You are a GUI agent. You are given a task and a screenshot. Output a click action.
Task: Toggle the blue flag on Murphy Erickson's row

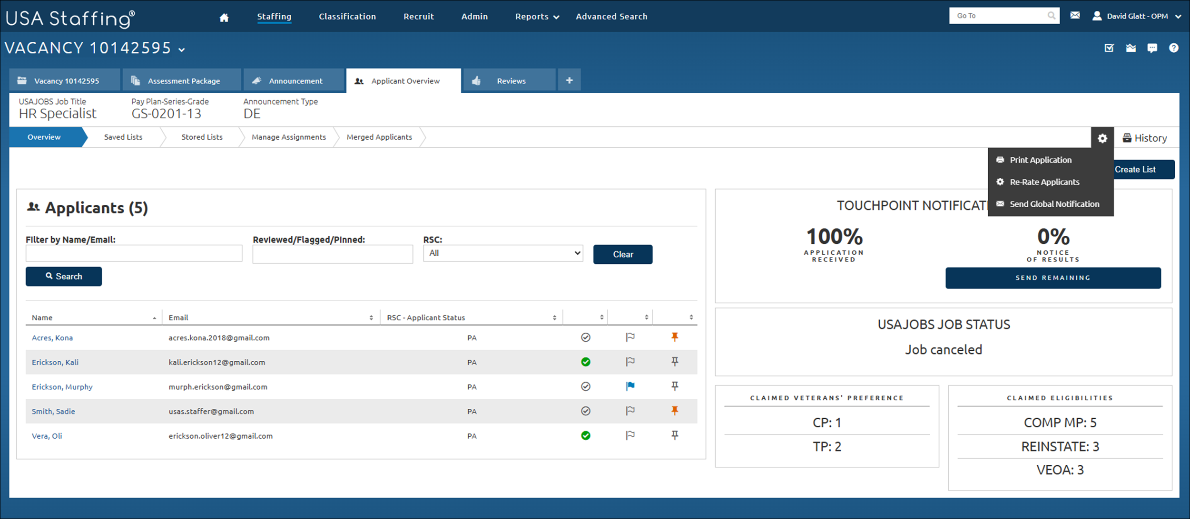tap(630, 386)
